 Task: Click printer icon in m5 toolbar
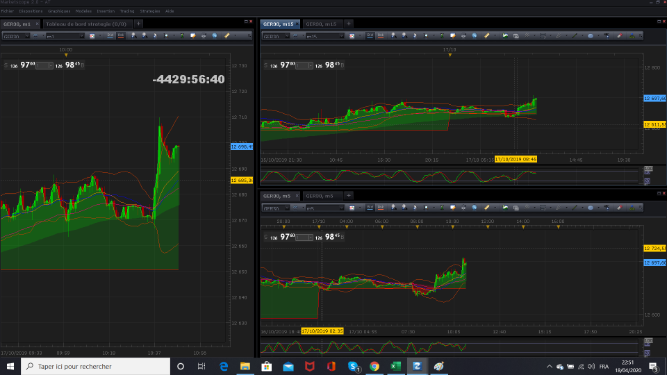[463, 208]
